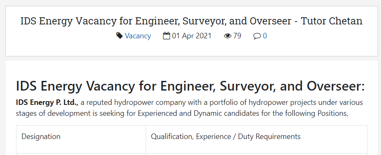Open the Vacancy category link

pos(138,36)
